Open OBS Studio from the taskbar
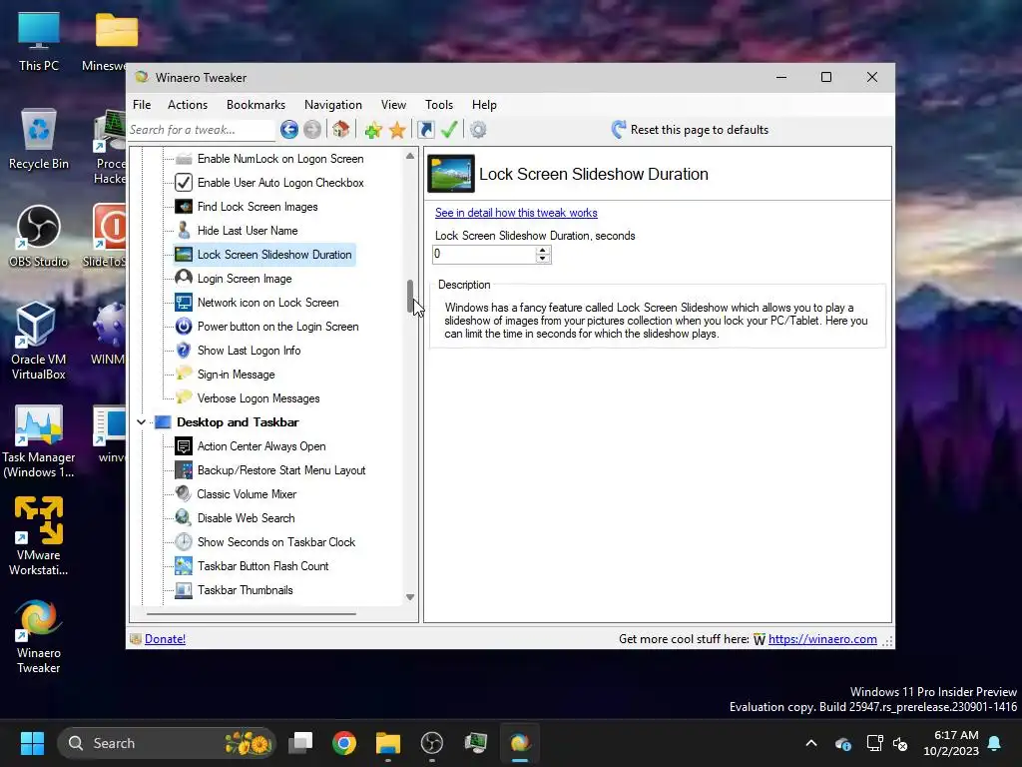The image size is (1022, 767). [432, 743]
